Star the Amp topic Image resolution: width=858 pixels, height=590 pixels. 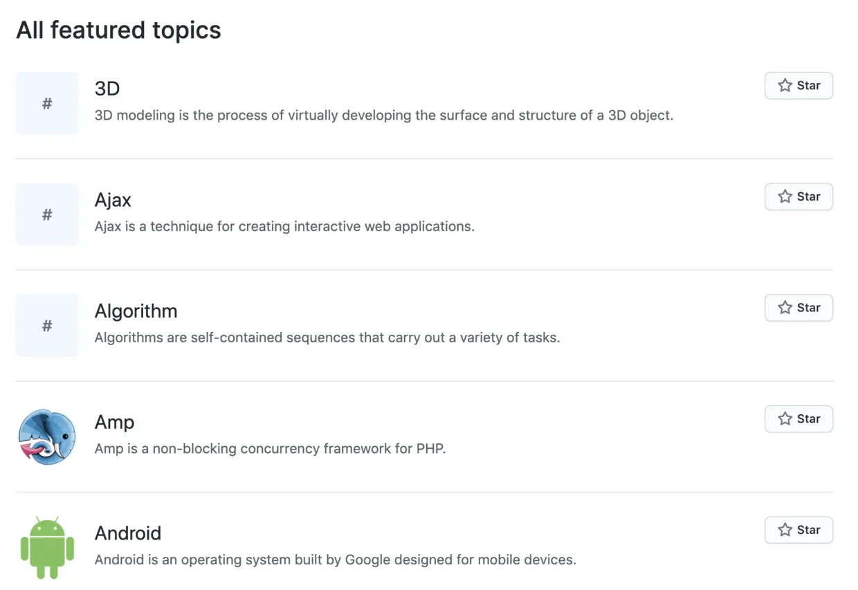[x=798, y=419]
